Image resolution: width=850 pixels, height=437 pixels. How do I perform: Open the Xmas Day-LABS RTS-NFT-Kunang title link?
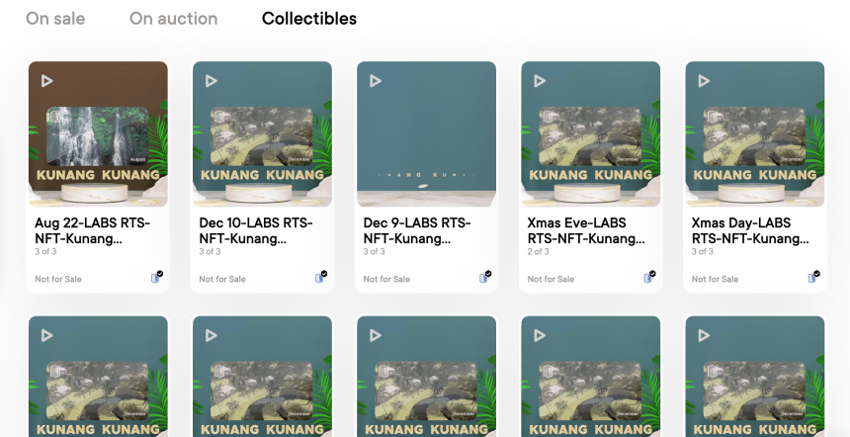(x=750, y=231)
